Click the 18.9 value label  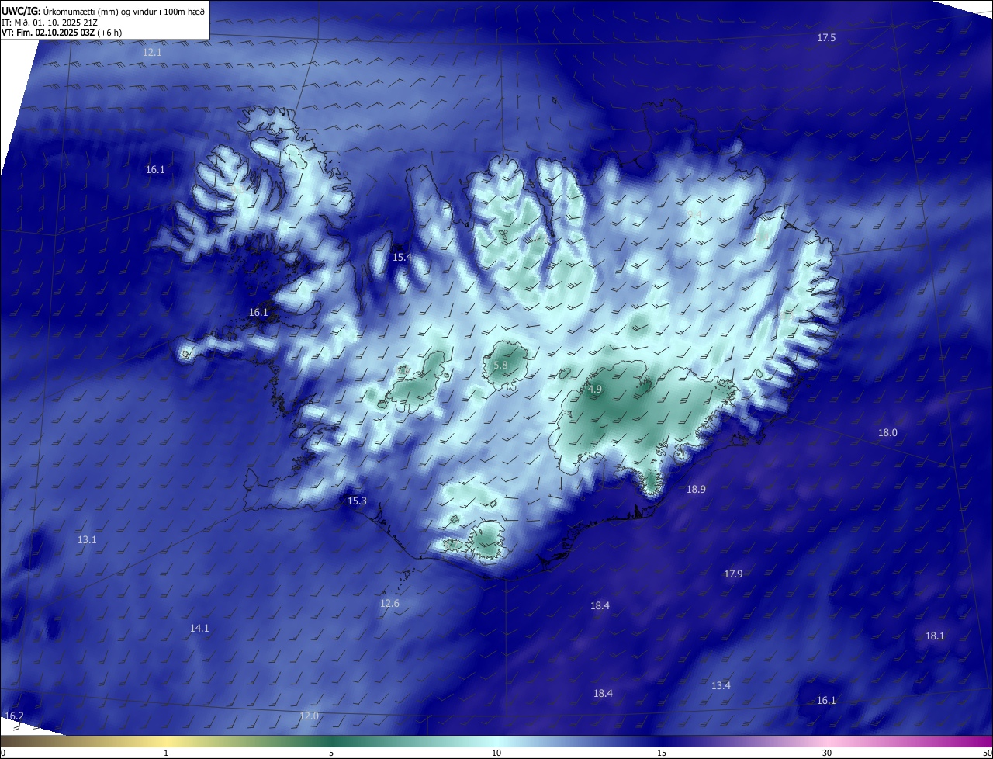(x=696, y=490)
